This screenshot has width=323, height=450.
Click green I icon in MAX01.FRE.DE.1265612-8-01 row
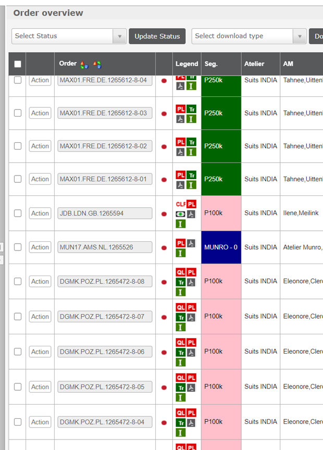[x=191, y=185]
